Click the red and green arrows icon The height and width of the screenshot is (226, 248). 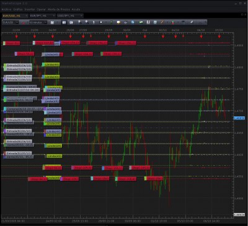[173, 22]
